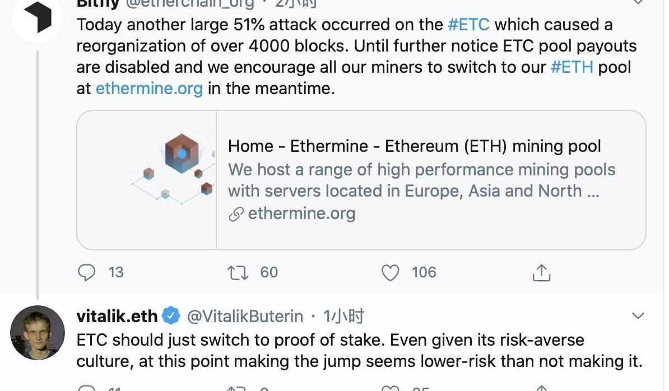Open vitalik.eth display name
The height and width of the screenshot is (391, 669).
click(x=117, y=316)
